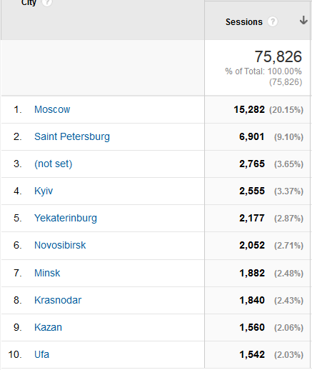This screenshot has height=370, width=312.
Task: Click the Sessions help question mark icon
Action: [x=273, y=21]
